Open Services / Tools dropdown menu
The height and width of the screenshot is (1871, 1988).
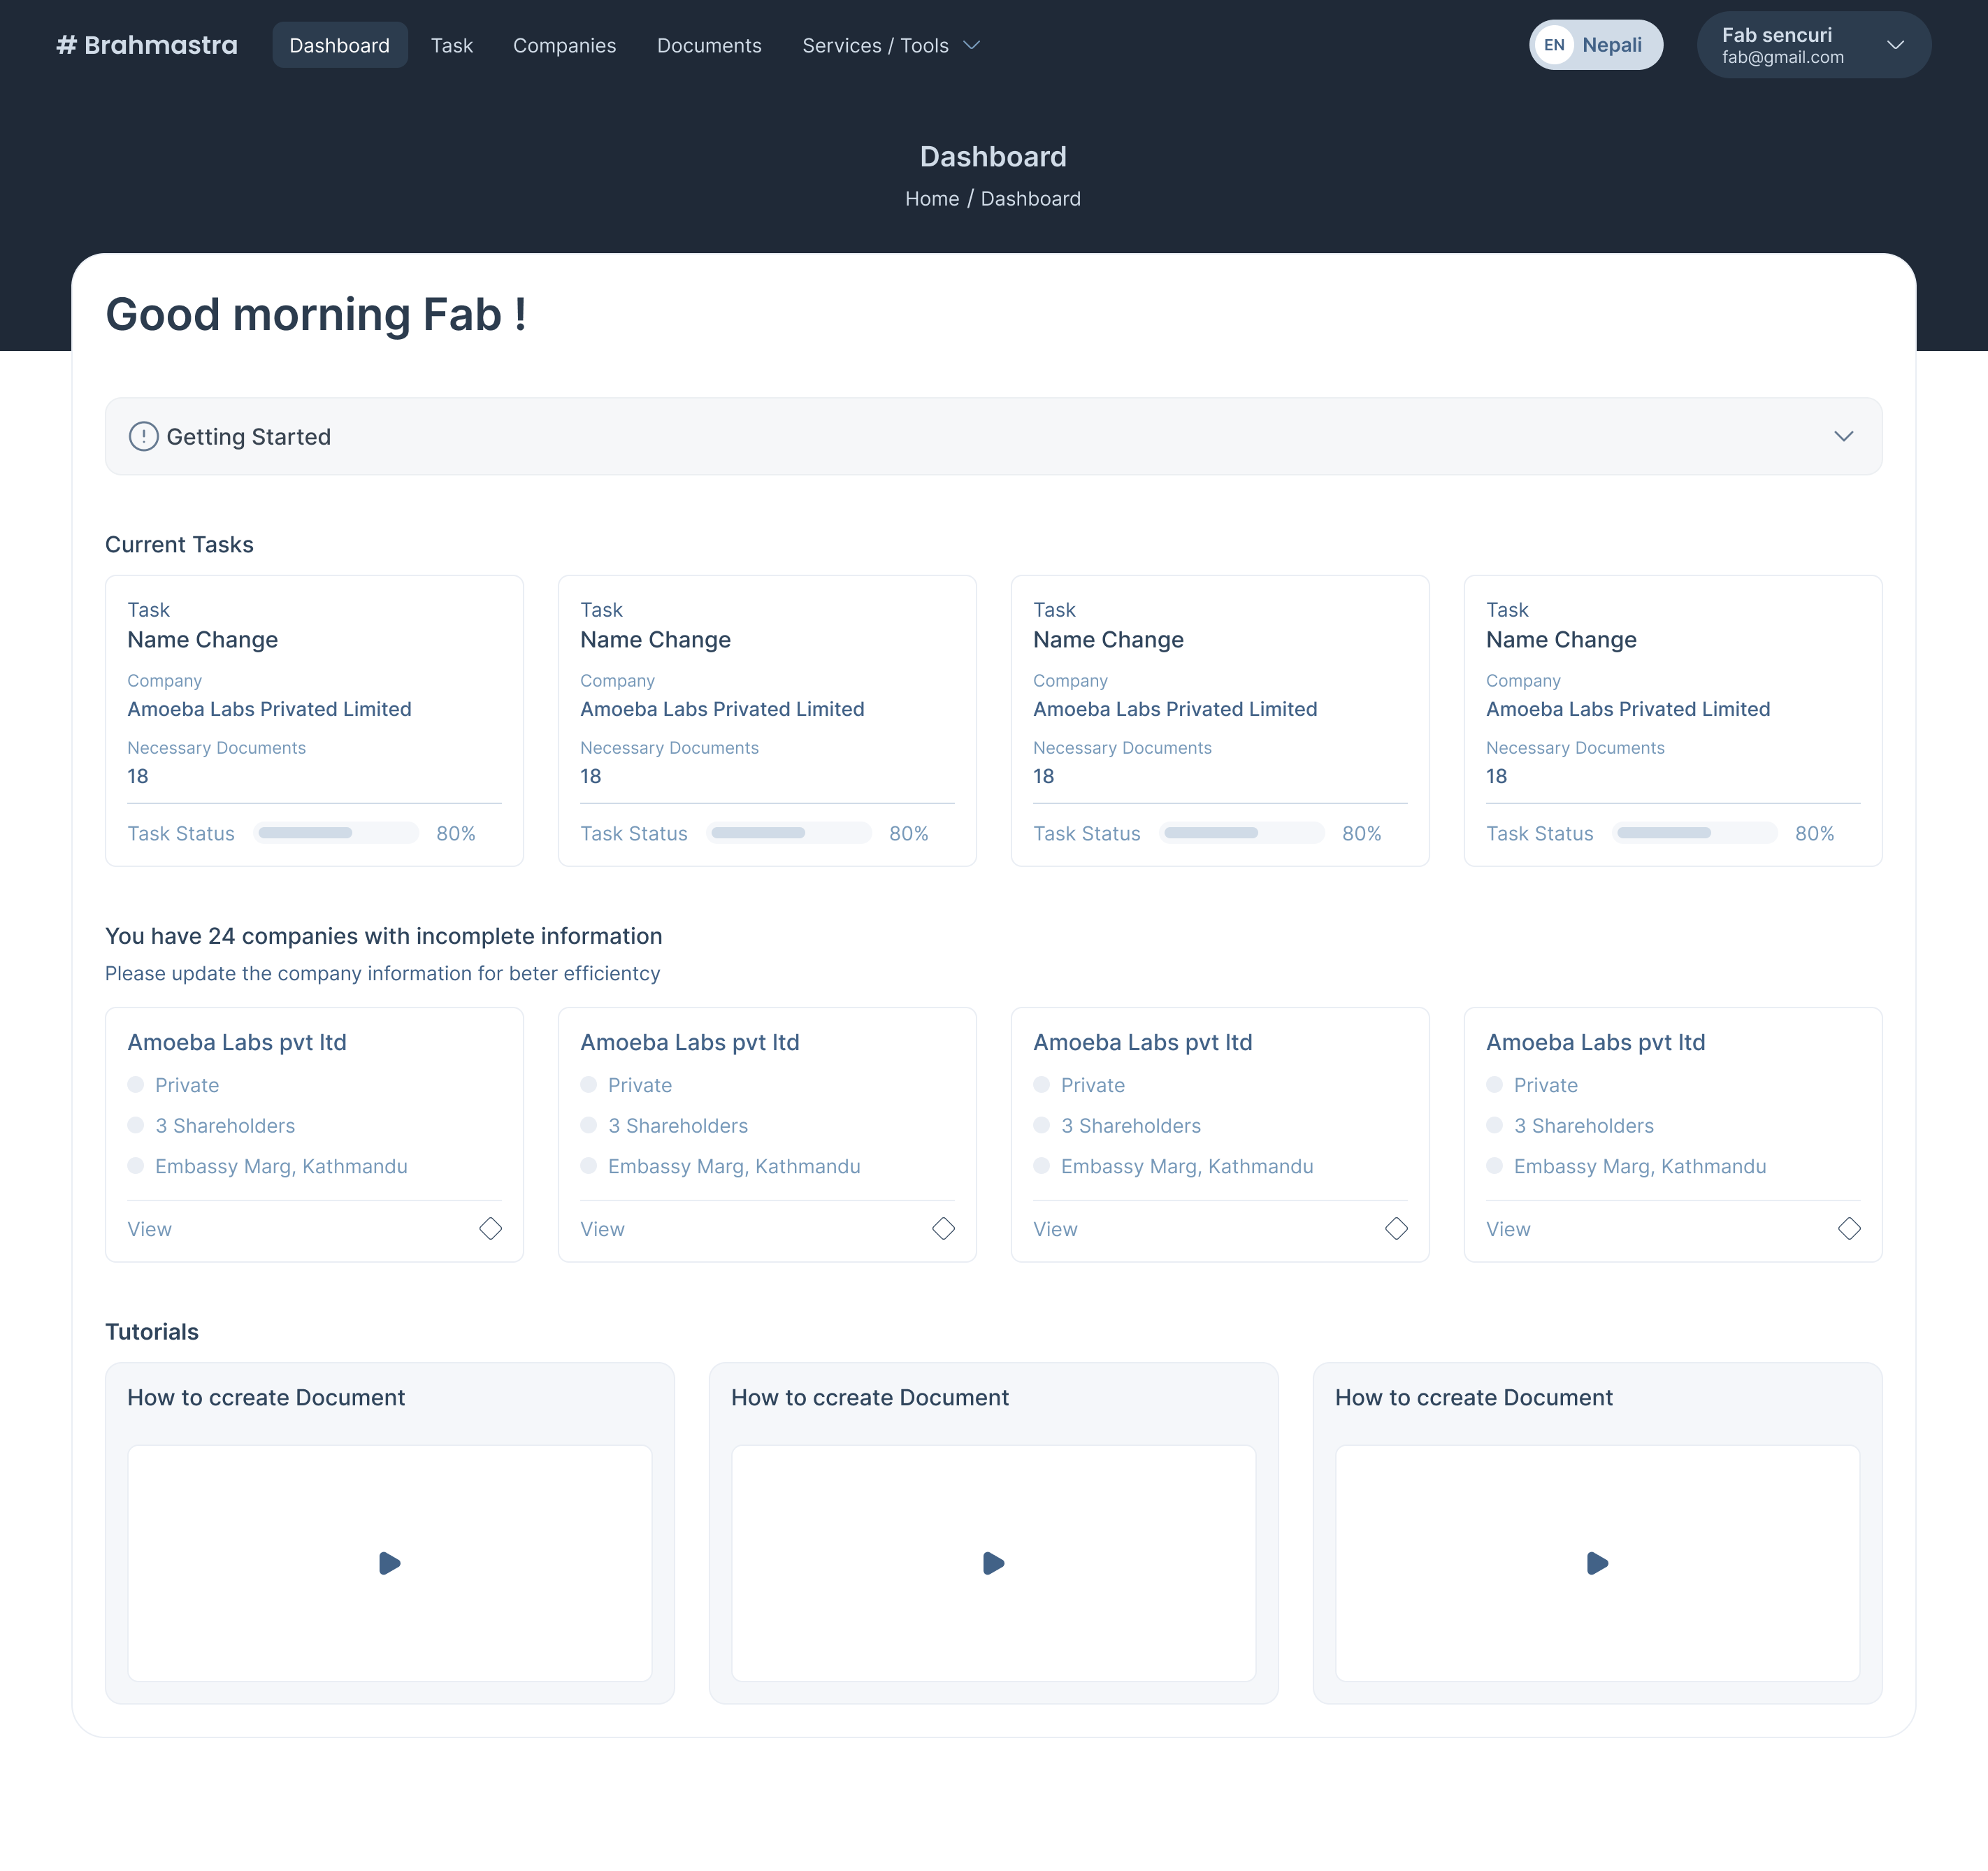tap(890, 45)
